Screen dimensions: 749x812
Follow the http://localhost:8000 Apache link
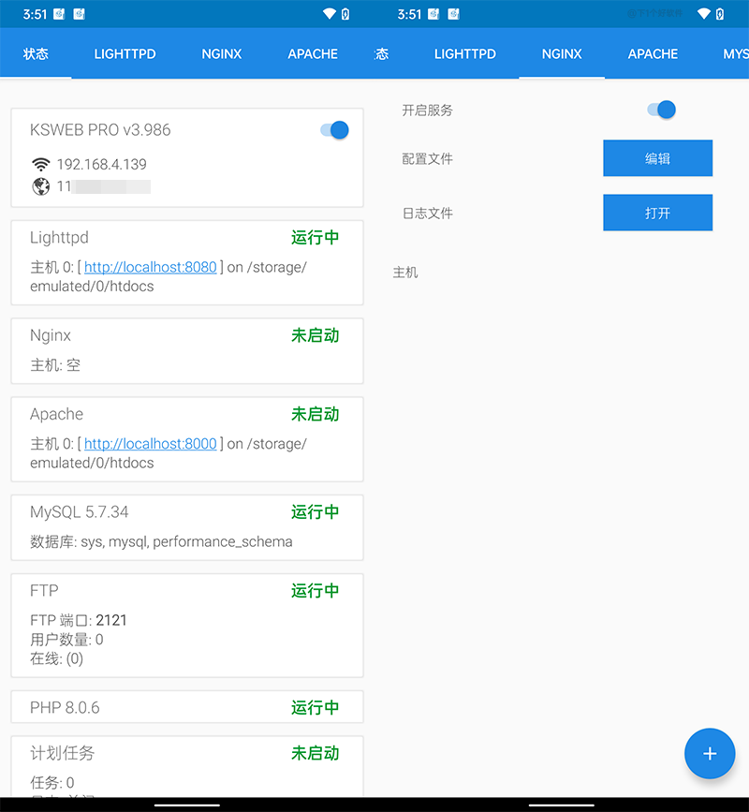click(x=150, y=443)
